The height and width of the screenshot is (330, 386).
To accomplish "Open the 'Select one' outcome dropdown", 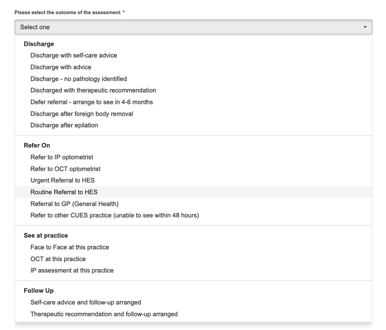I will (x=193, y=27).
